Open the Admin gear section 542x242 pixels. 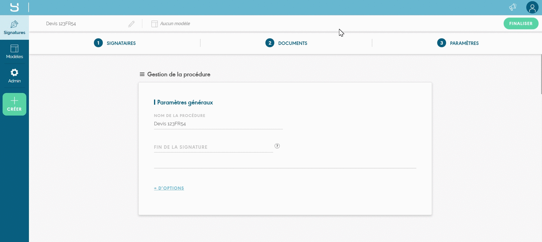[14, 76]
